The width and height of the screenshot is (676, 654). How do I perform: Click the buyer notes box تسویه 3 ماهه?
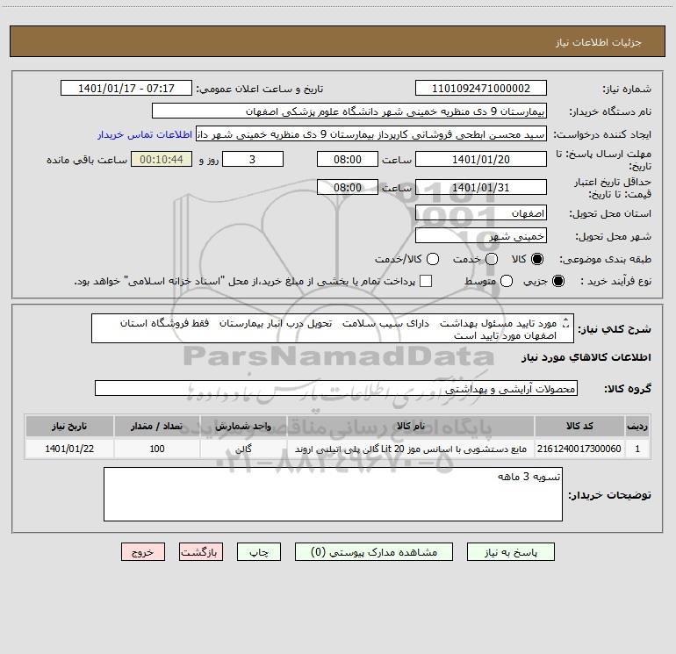[x=333, y=494]
